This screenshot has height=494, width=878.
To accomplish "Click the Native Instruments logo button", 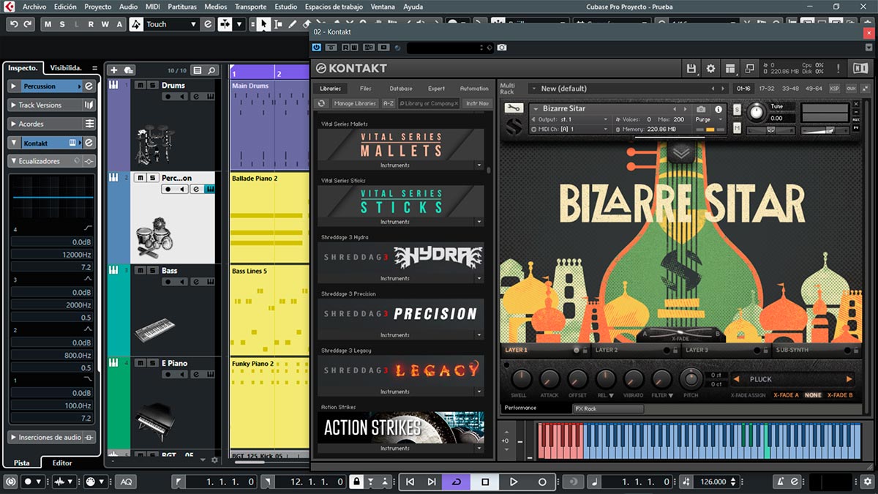I will click(860, 68).
